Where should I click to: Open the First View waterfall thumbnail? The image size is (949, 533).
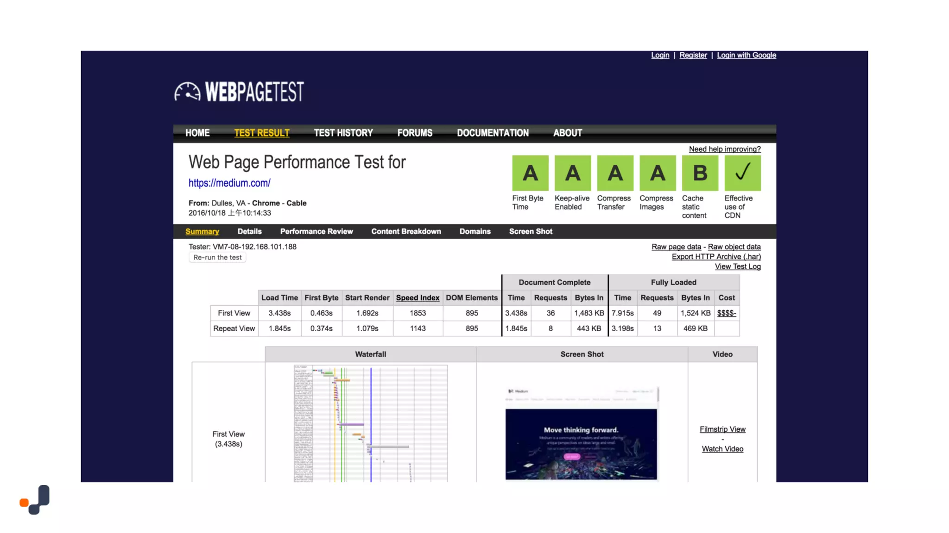370,423
